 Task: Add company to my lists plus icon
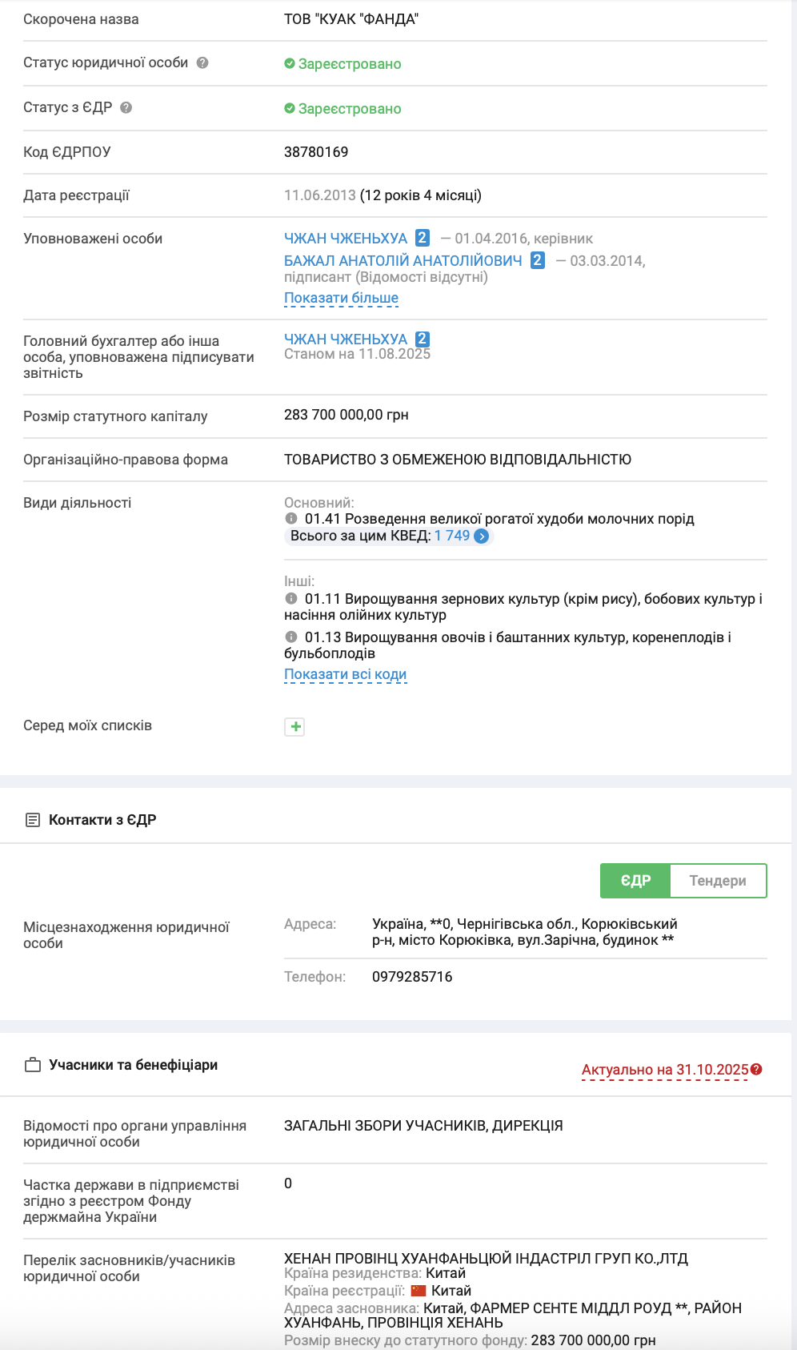click(x=295, y=726)
